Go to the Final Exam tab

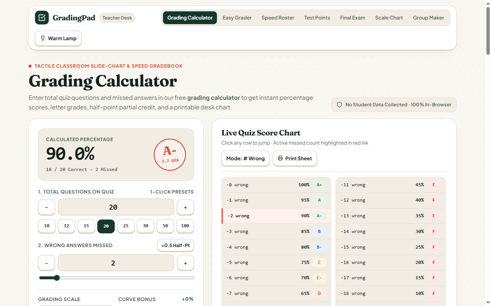click(353, 18)
